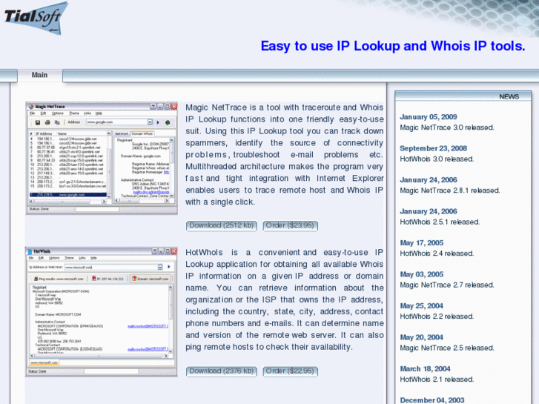Select the date "May 03, 2005"
This screenshot has height=404, width=539.
point(421,274)
